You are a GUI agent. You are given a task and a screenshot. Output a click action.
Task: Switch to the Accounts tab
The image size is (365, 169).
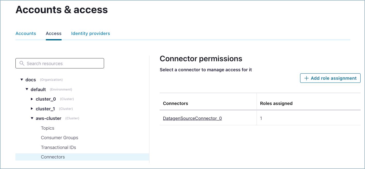pyautogui.click(x=26, y=33)
